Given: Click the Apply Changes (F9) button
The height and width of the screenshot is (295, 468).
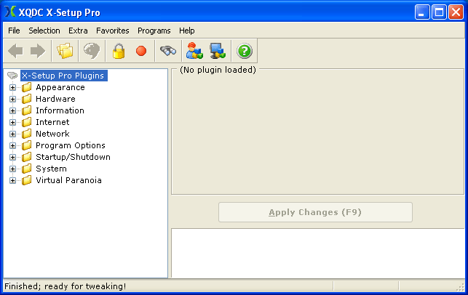Looking at the screenshot, I should click(315, 212).
